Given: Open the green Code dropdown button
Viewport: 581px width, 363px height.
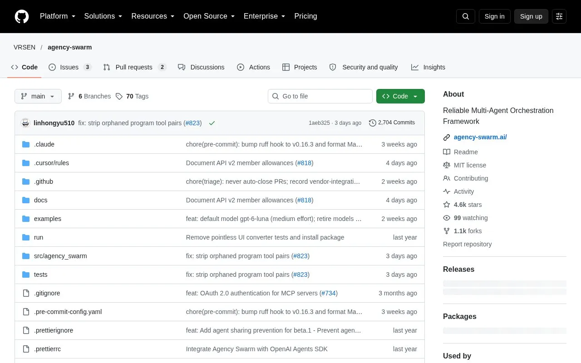Looking at the screenshot, I should (x=400, y=96).
